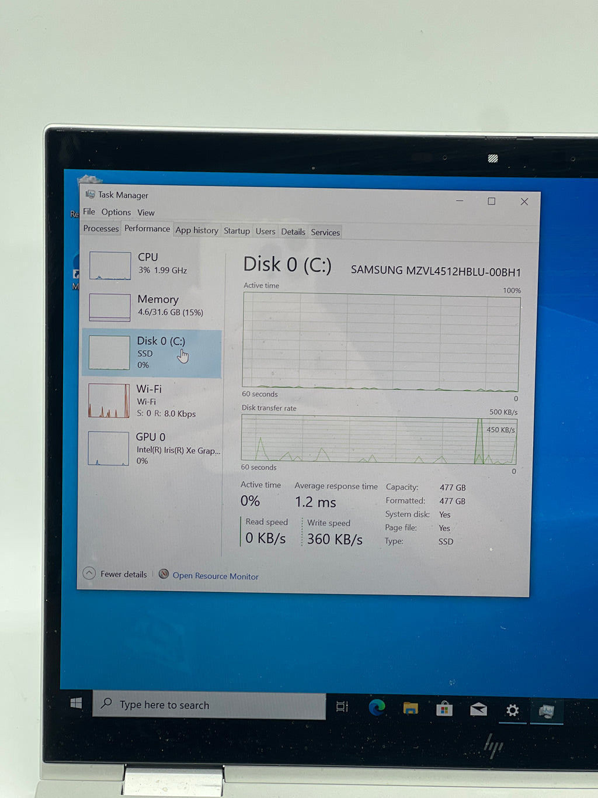The height and width of the screenshot is (798, 598).
Task: Click the taskbar search box
Action: tap(209, 705)
